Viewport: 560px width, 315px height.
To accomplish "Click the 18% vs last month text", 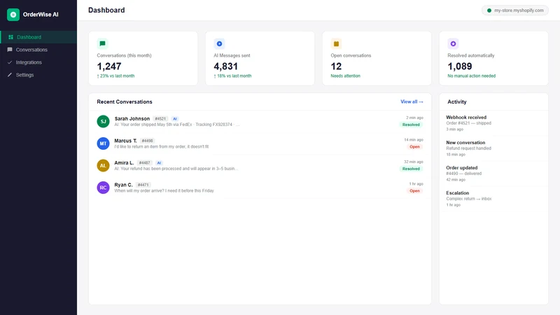I will (232, 76).
